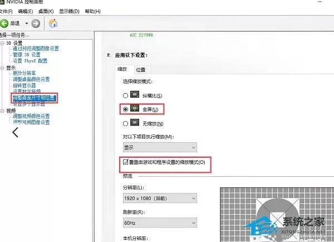The height and width of the screenshot is (242, 334).
Task: Click the no-scaling monitor icon
Action: tap(135, 122)
